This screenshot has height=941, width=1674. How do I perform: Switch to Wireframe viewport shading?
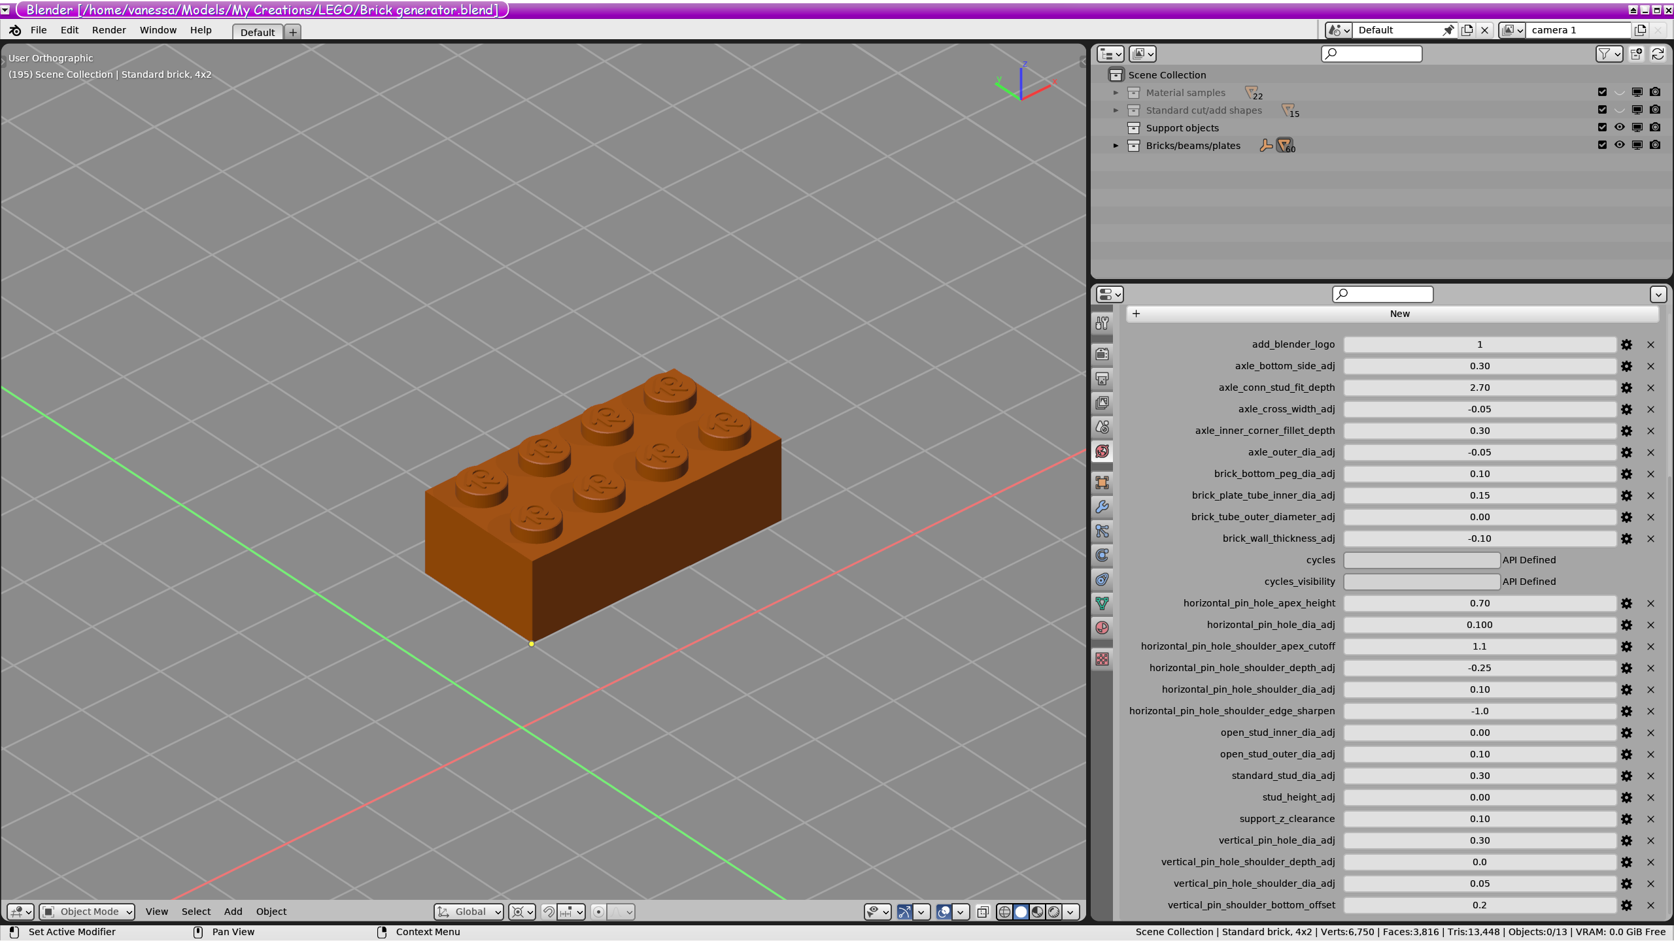[1004, 912]
